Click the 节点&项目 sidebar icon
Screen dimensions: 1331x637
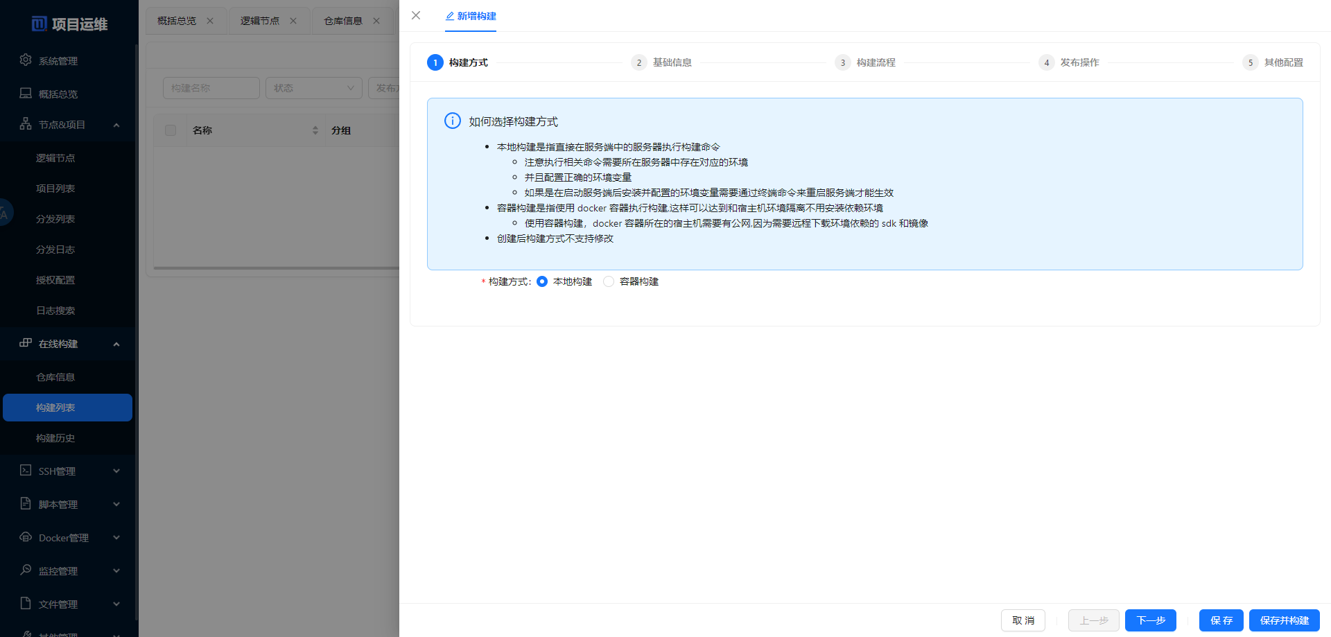coord(26,124)
